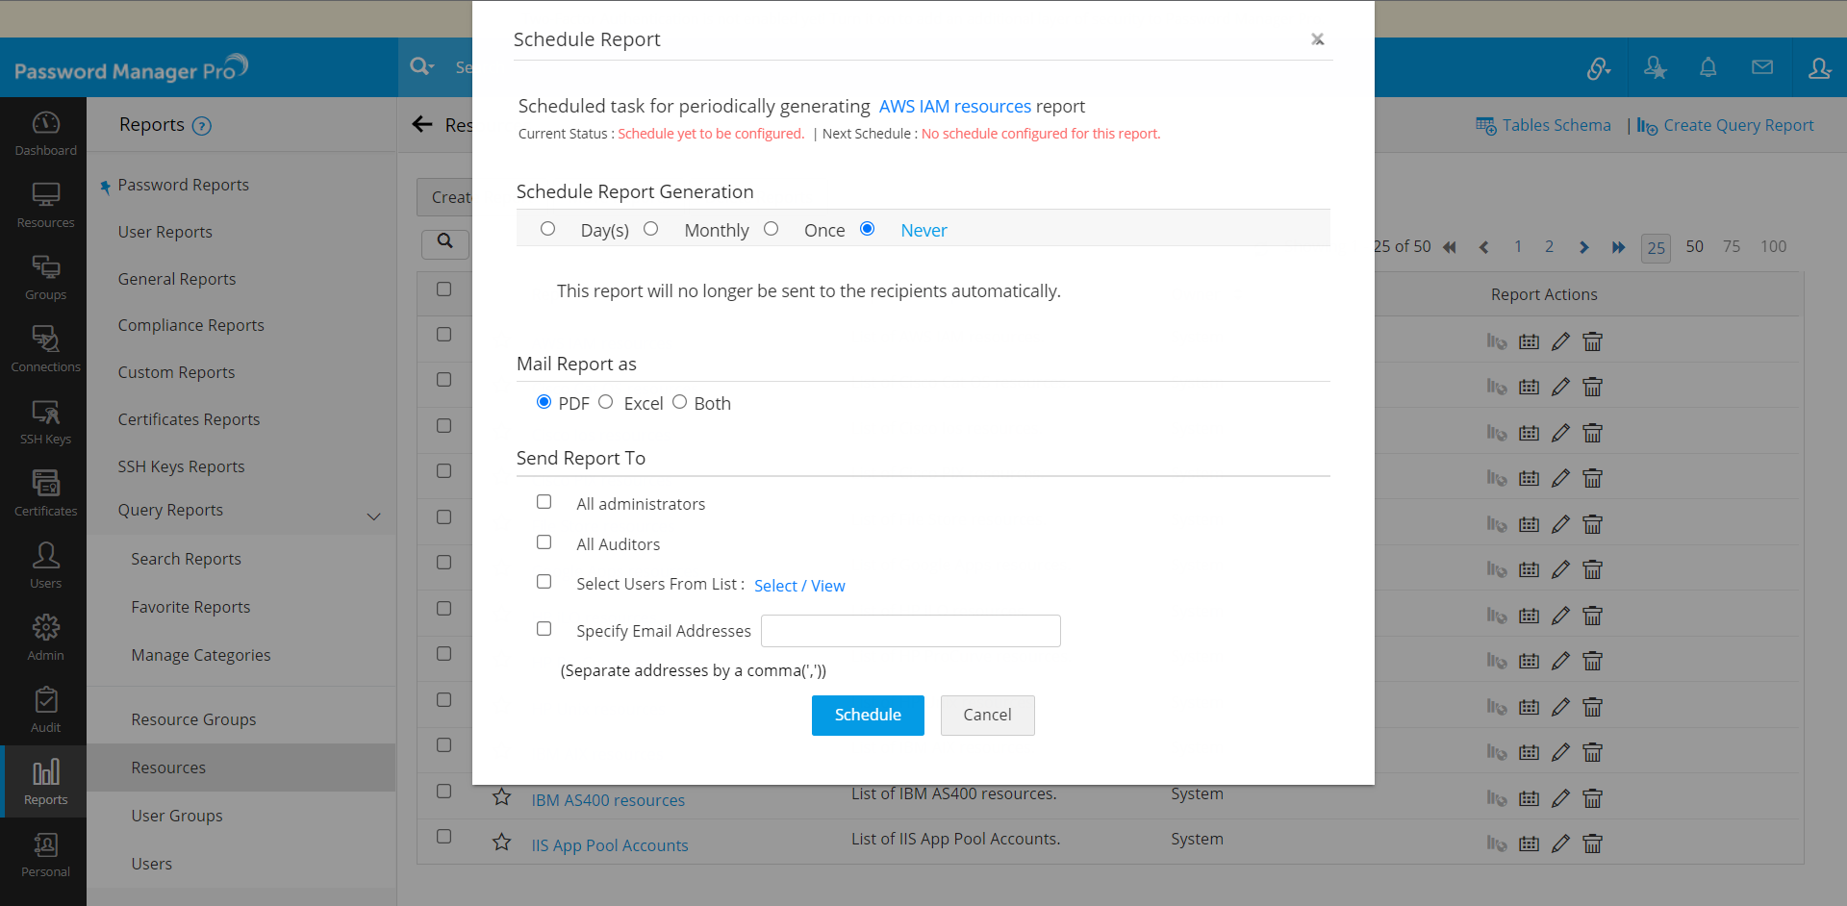Click the Schedule button
Image resolution: width=1847 pixels, height=906 pixels.
867,715
